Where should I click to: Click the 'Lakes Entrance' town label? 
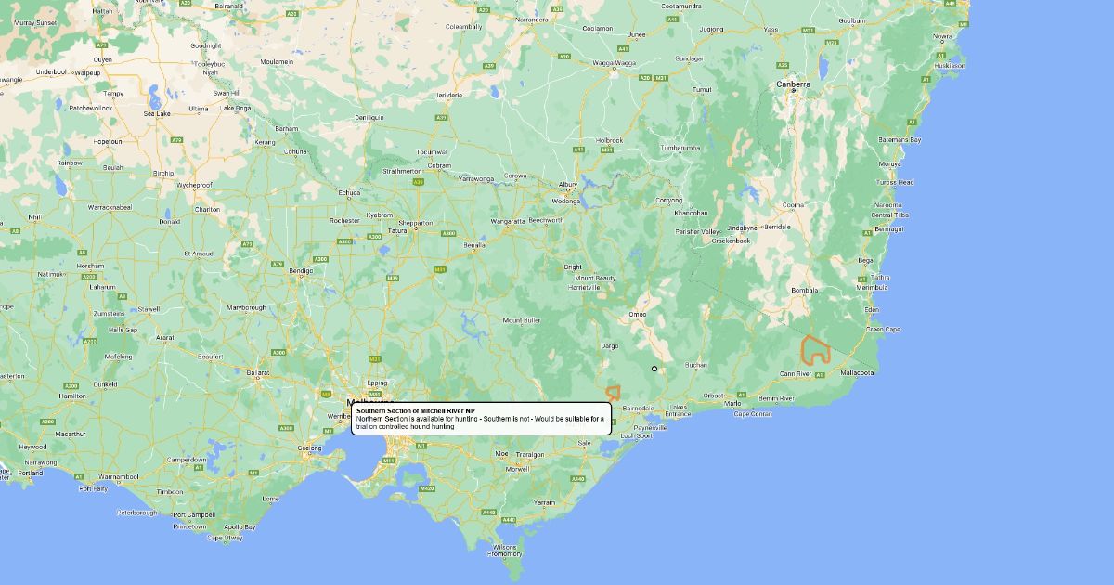678,410
